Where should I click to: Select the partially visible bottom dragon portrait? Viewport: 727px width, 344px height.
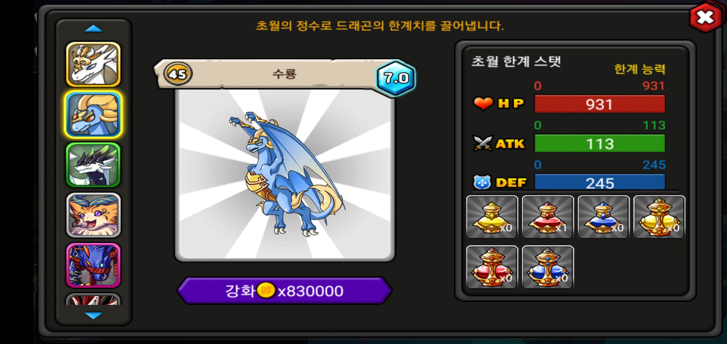point(93,299)
